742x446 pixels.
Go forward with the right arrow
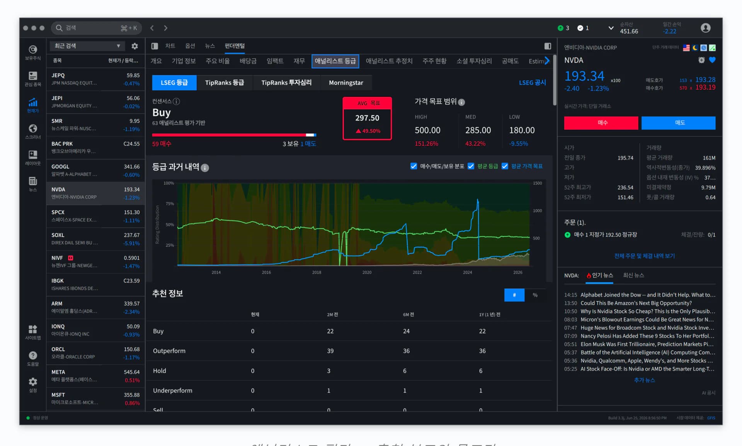(165, 28)
